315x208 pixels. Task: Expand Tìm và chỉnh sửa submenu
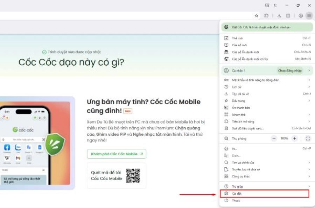click(x=267, y=162)
